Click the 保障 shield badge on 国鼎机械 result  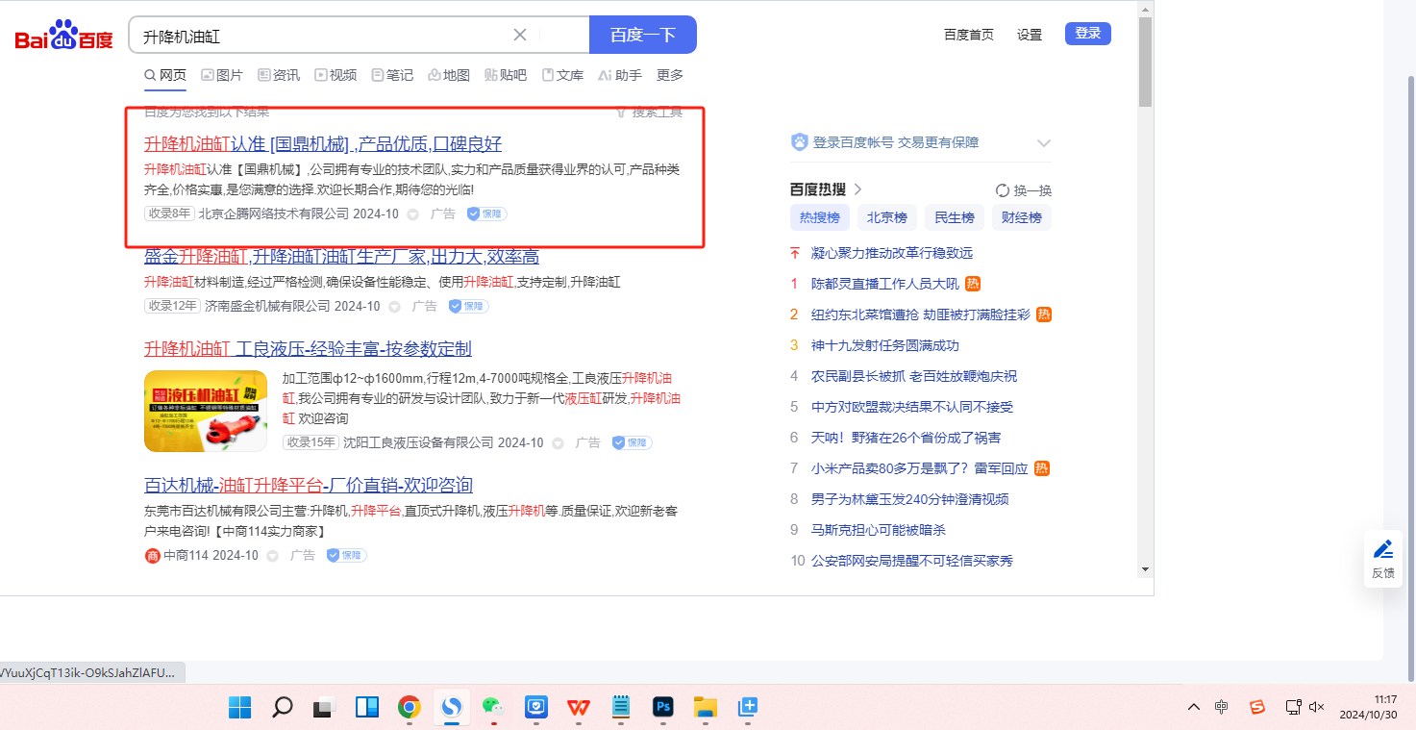click(x=487, y=214)
